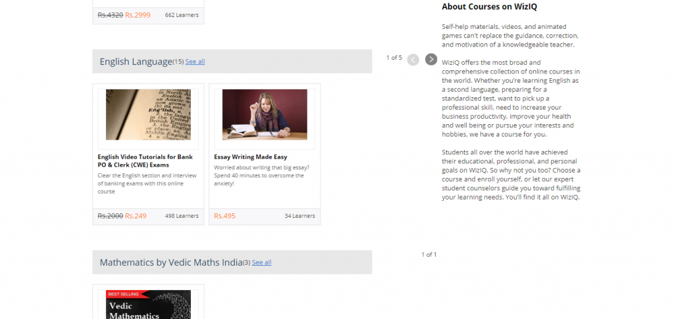The height and width of the screenshot is (319, 674).
Task: Click the 1 of 5 page indicator
Action: pyautogui.click(x=394, y=58)
